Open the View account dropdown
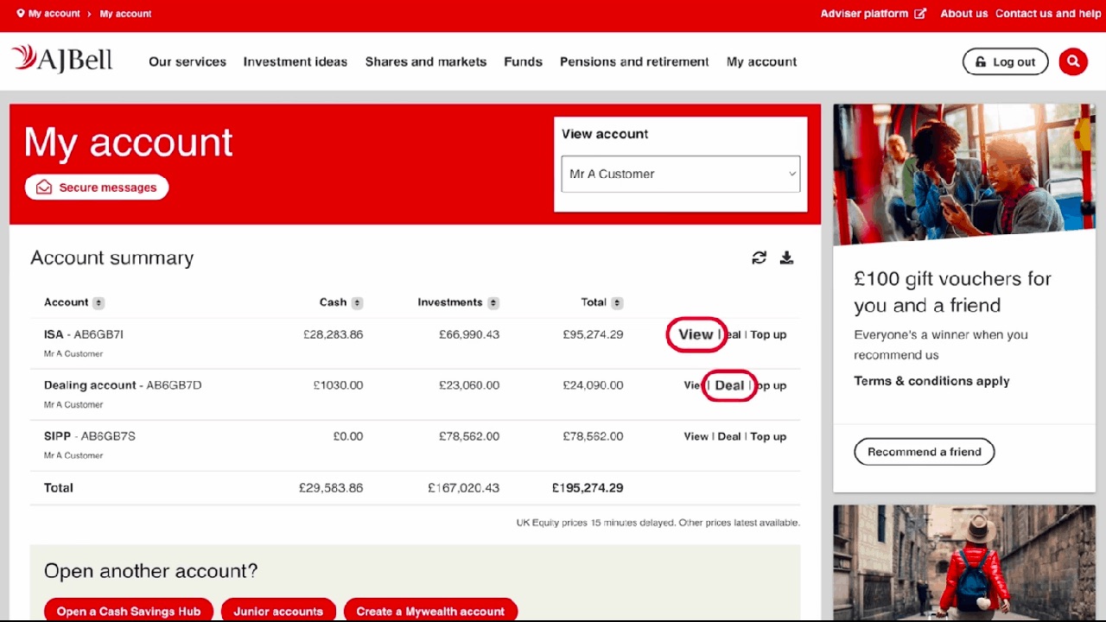The width and height of the screenshot is (1106, 622). (x=680, y=174)
